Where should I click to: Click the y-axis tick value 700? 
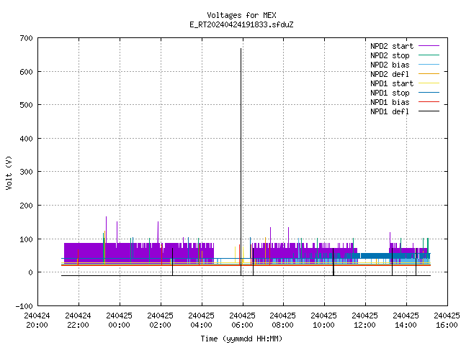tap(26, 38)
